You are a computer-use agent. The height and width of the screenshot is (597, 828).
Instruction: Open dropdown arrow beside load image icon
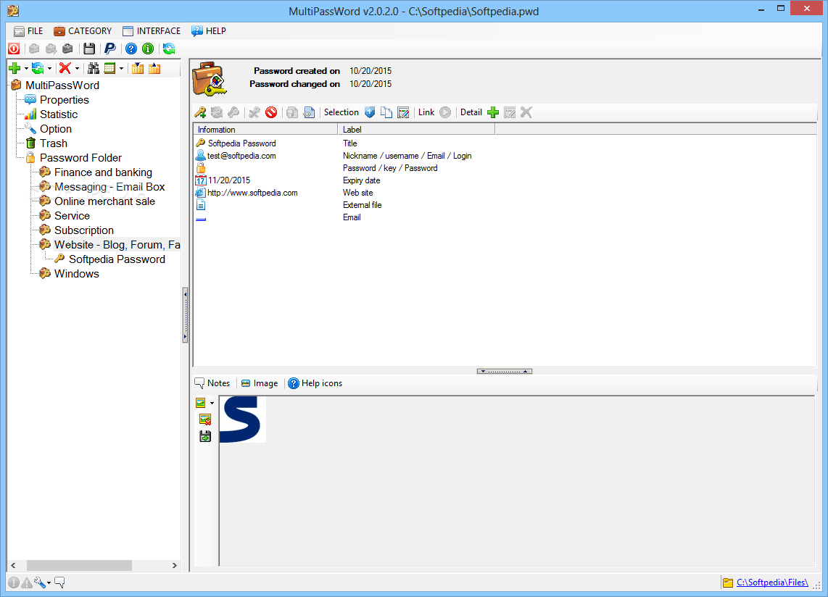click(x=212, y=404)
